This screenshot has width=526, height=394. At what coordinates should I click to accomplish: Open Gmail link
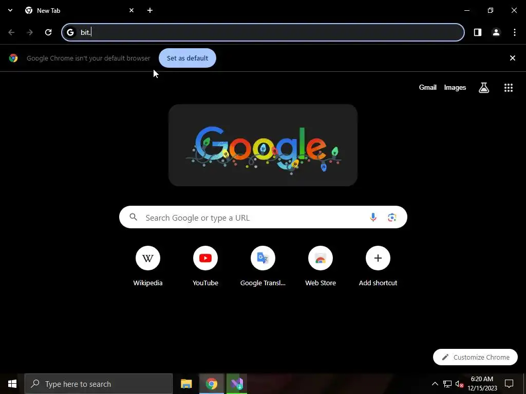click(x=428, y=87)
